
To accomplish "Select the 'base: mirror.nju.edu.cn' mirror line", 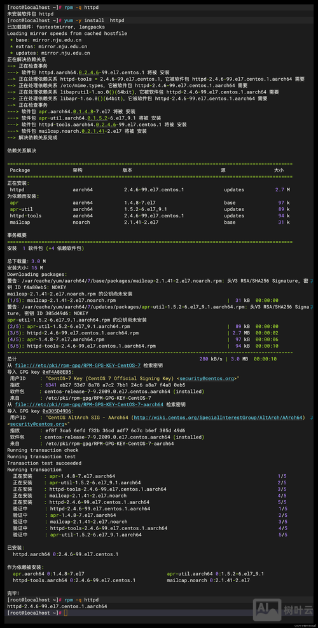I will [x=46, y=39].
